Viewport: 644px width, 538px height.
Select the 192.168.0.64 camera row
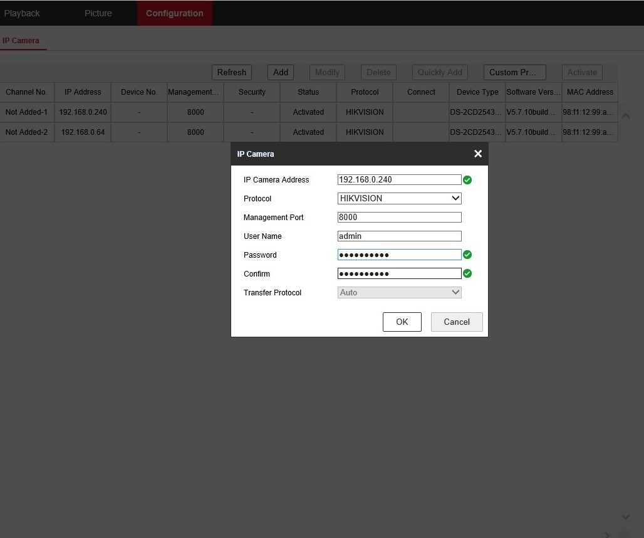point(309,132)
